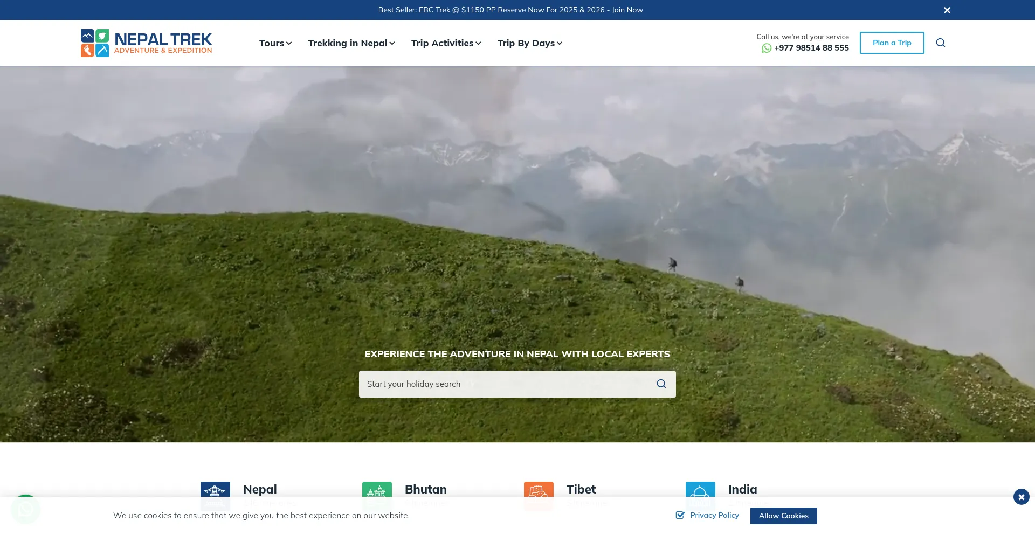Open the floating WhatsApp chat bubble

(25, 509)
